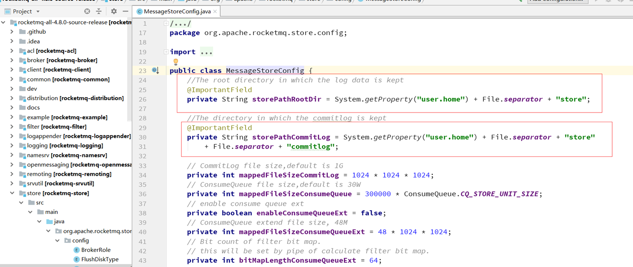Click the org.apache.rocketmq package icon in tree
The image size is (633, 267).
59,231
